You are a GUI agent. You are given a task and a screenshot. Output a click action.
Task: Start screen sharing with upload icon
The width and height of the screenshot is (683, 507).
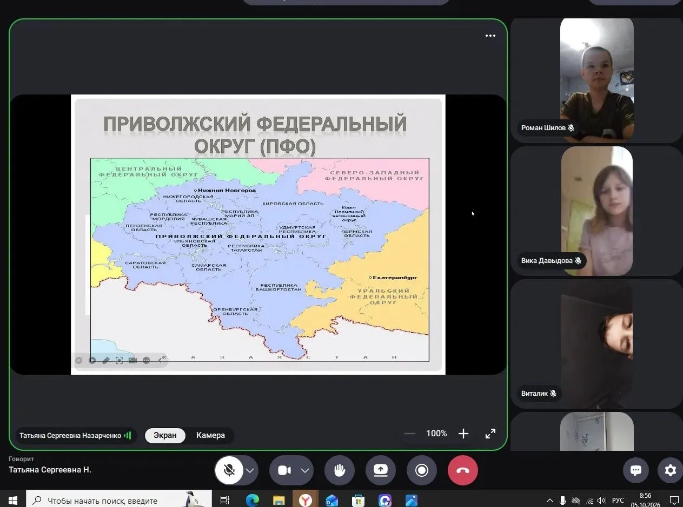click(381, 470)
